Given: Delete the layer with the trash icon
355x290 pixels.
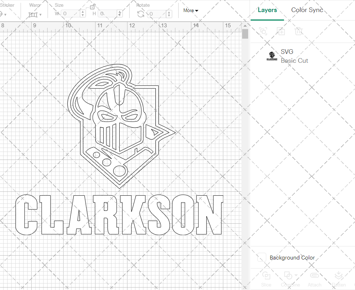Looking at the screenshot, I should [x=299, y=31].
